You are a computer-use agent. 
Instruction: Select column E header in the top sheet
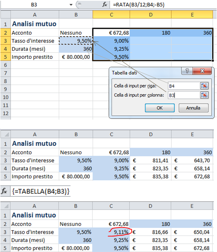click(192, 15)
